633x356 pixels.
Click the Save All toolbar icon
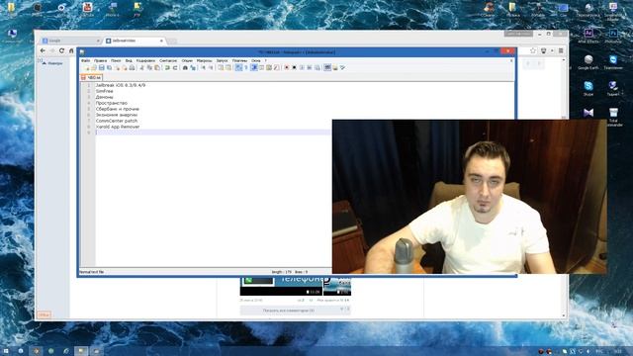coord(109,68)
